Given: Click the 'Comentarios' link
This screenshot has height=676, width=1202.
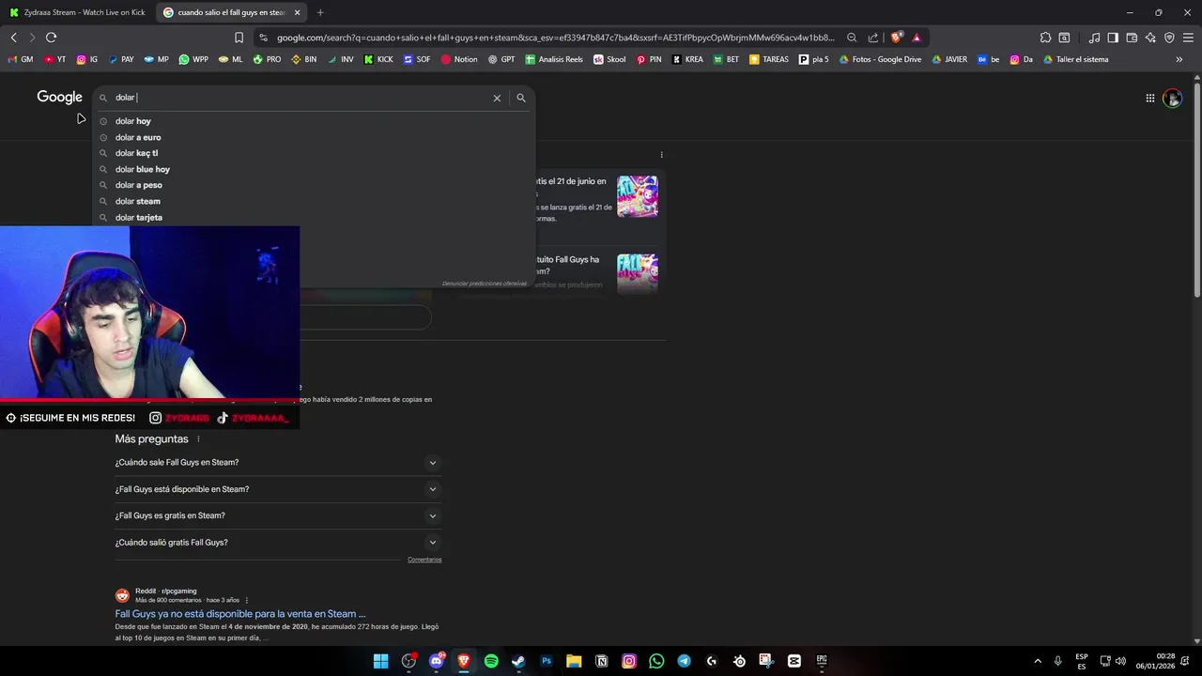Looking at the screenshot, I should [x=424, y=560].
